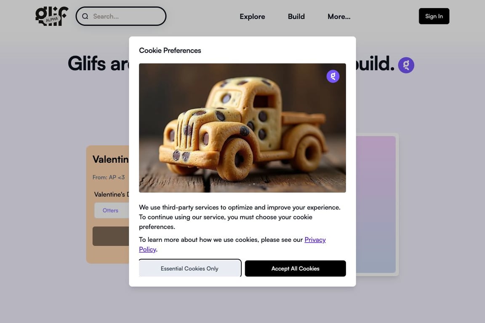Click the Cookie Preferences heading
Image resolution: width=485 pixels, height=323 pixels.
170,50
